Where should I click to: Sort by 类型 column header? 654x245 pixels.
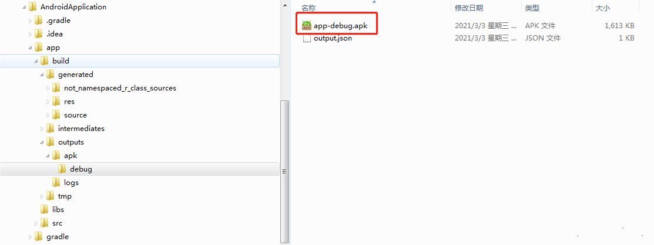pos(532,8)
